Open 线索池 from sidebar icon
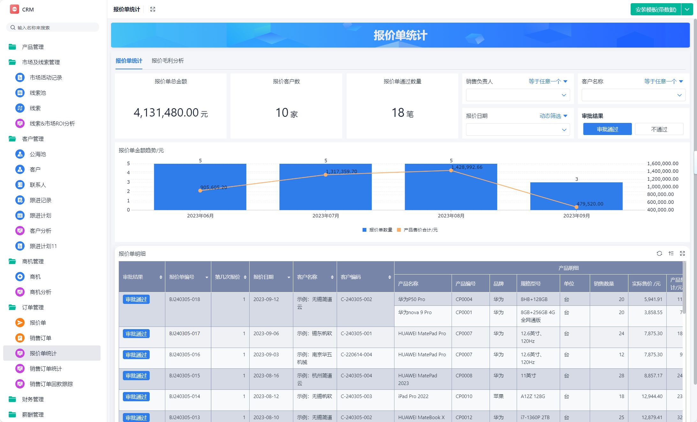This screenshot has height=422, width=697. [20, 93]
